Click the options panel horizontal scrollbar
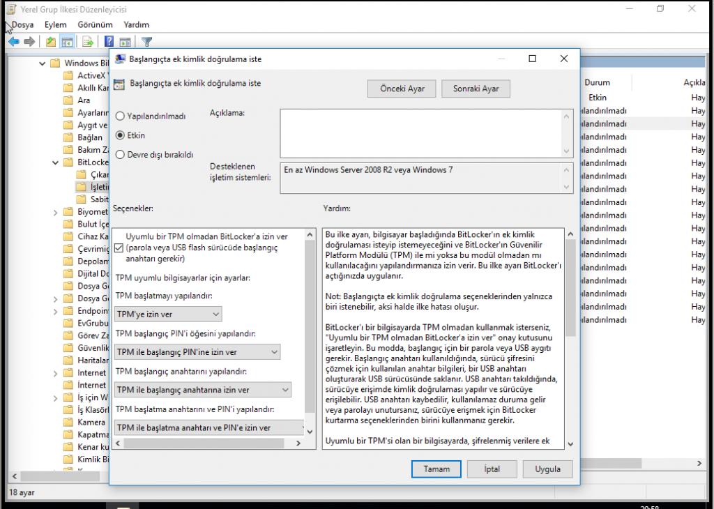 (202, 443)
